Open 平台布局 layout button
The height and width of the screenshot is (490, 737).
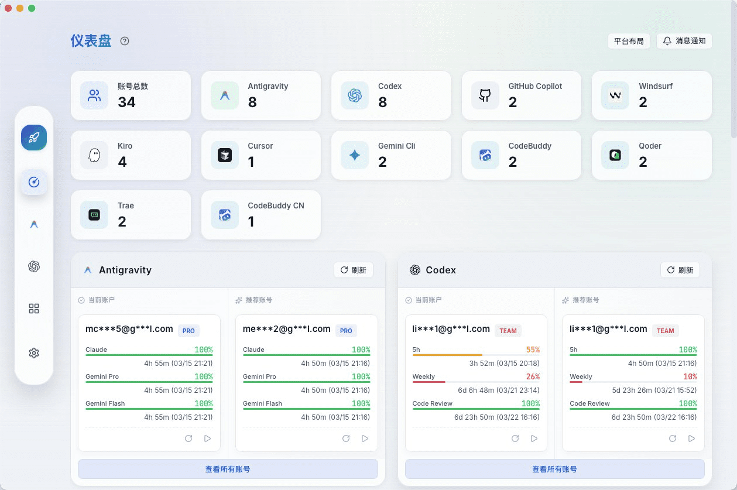[629, 41]
